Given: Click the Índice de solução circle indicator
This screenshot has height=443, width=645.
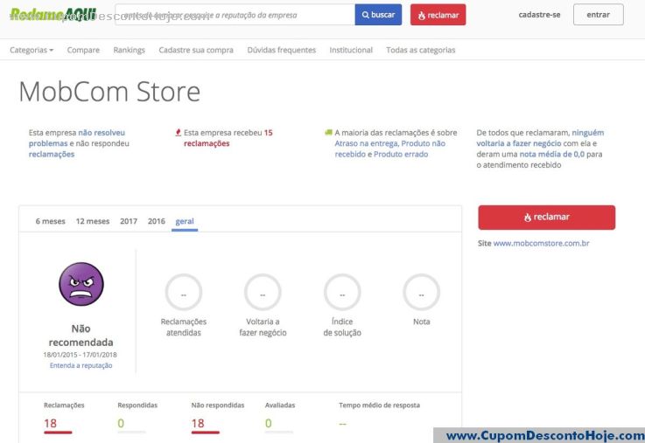Looking at the screenshot, I should point(342,293).
